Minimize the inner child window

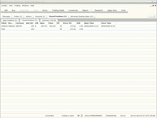[151, 6]
